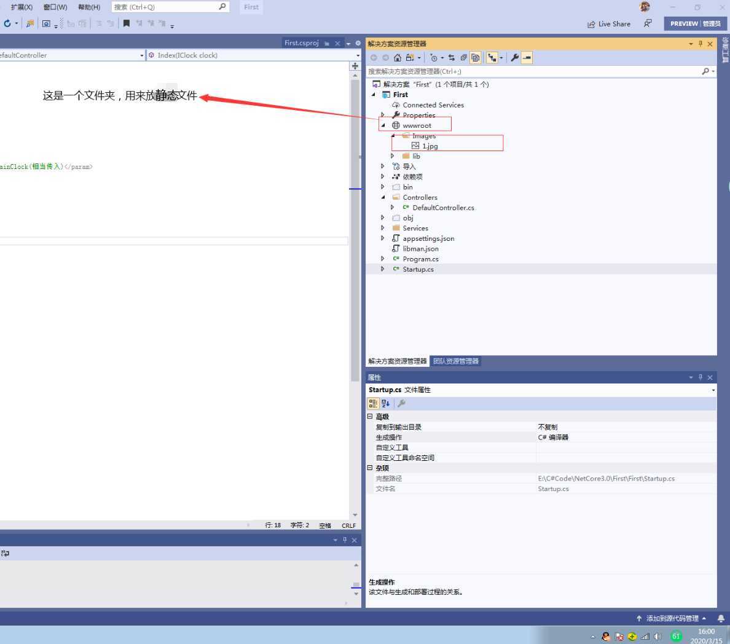730x644 pixels.
Task: Click the Home icon in Solution Explorer toolbar
Action: point(398,58)
